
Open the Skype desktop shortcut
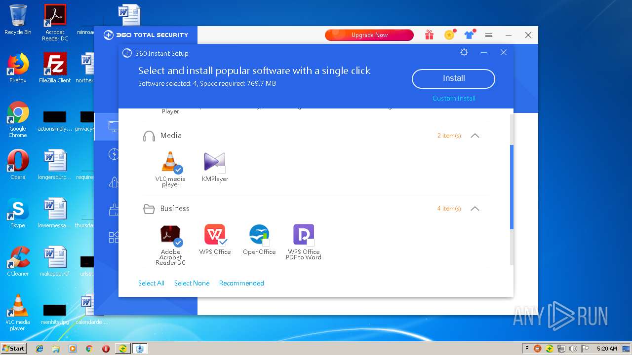pos(18,213)
